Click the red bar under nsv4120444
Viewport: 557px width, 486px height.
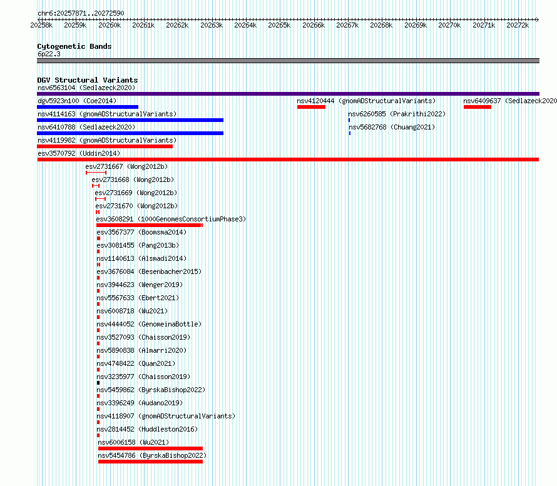click(x=311, y=107)
